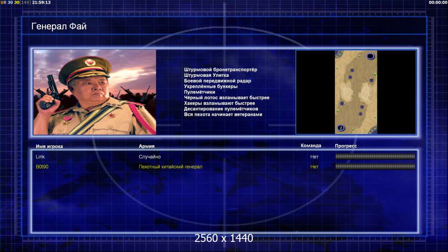
Task: Select player name "Link"
Action: click(40, 157)
